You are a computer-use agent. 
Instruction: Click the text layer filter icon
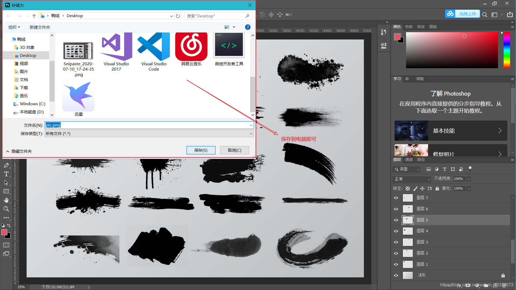coord(445,169)
